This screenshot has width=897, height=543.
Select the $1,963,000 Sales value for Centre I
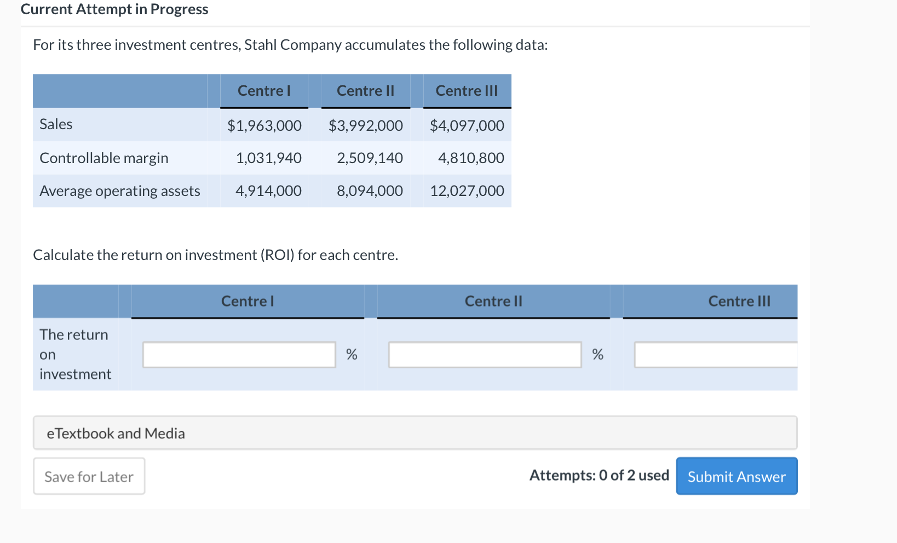(x=264, y=125)
